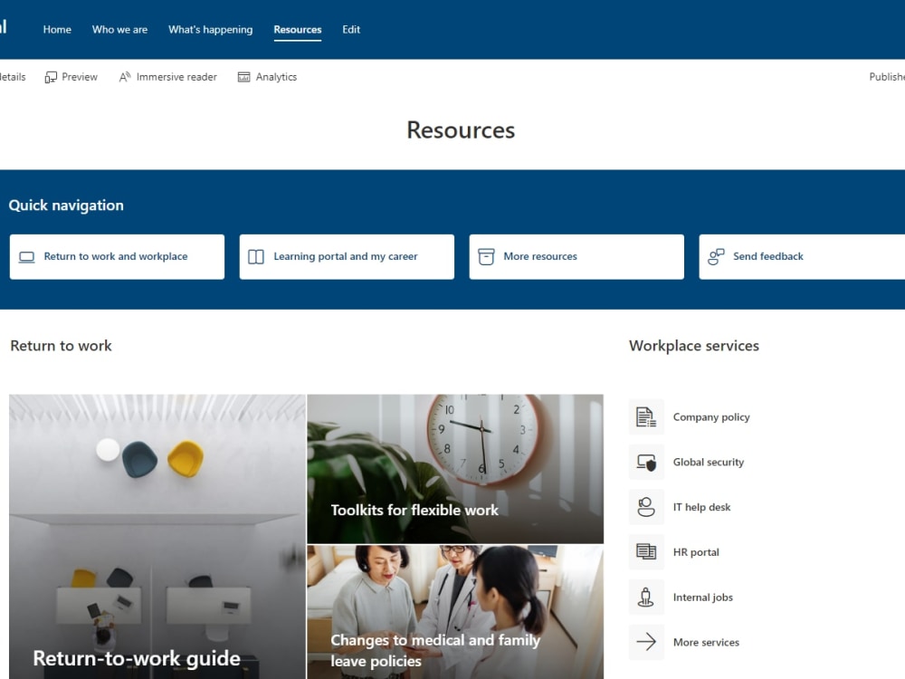
Task: Open the HR portal link
Action: point(696,552)
